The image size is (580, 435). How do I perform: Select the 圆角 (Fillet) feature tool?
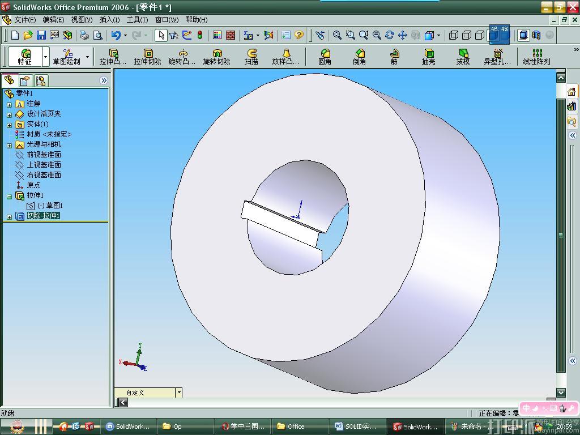(x=325, y=56)
